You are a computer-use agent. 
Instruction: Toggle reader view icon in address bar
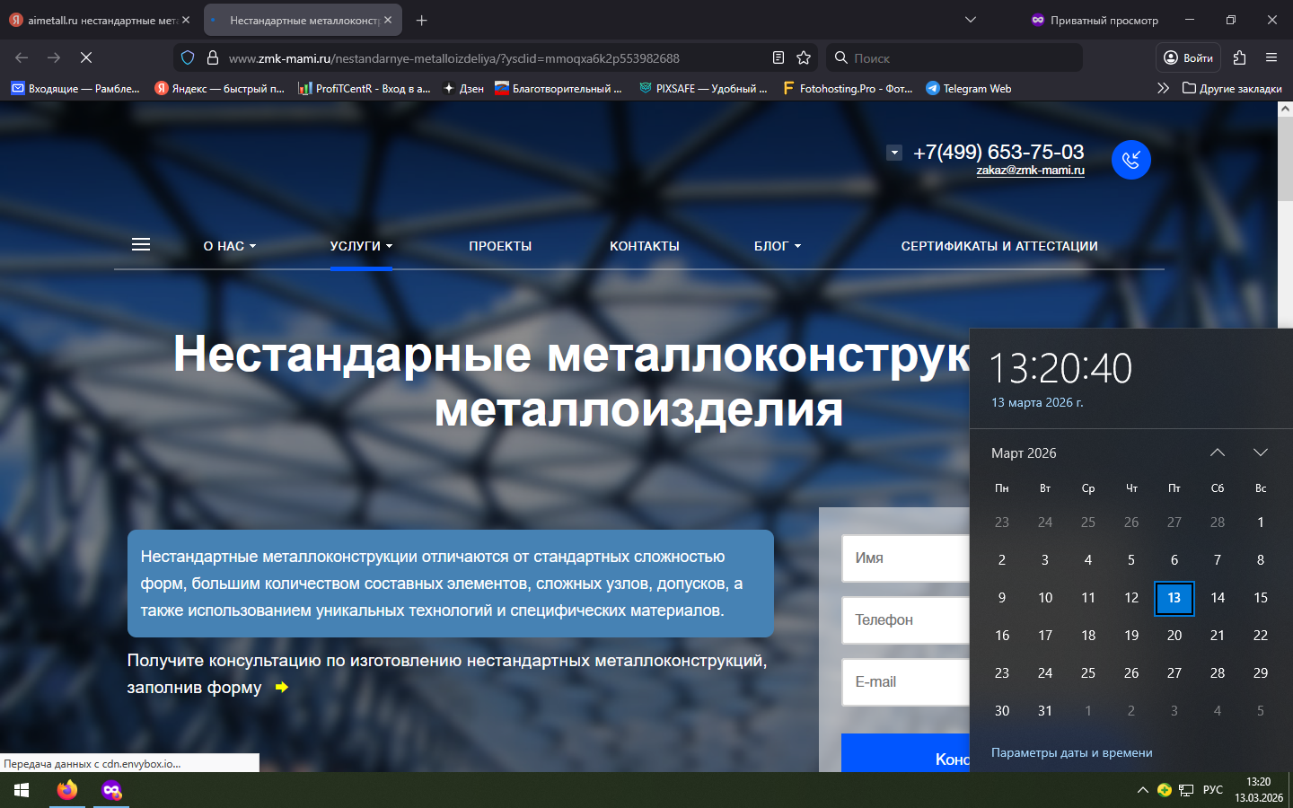[778, 57]
